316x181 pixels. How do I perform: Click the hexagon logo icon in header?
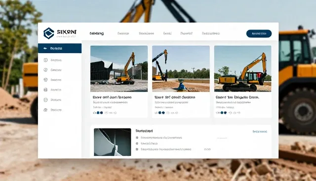pos(49,33)
